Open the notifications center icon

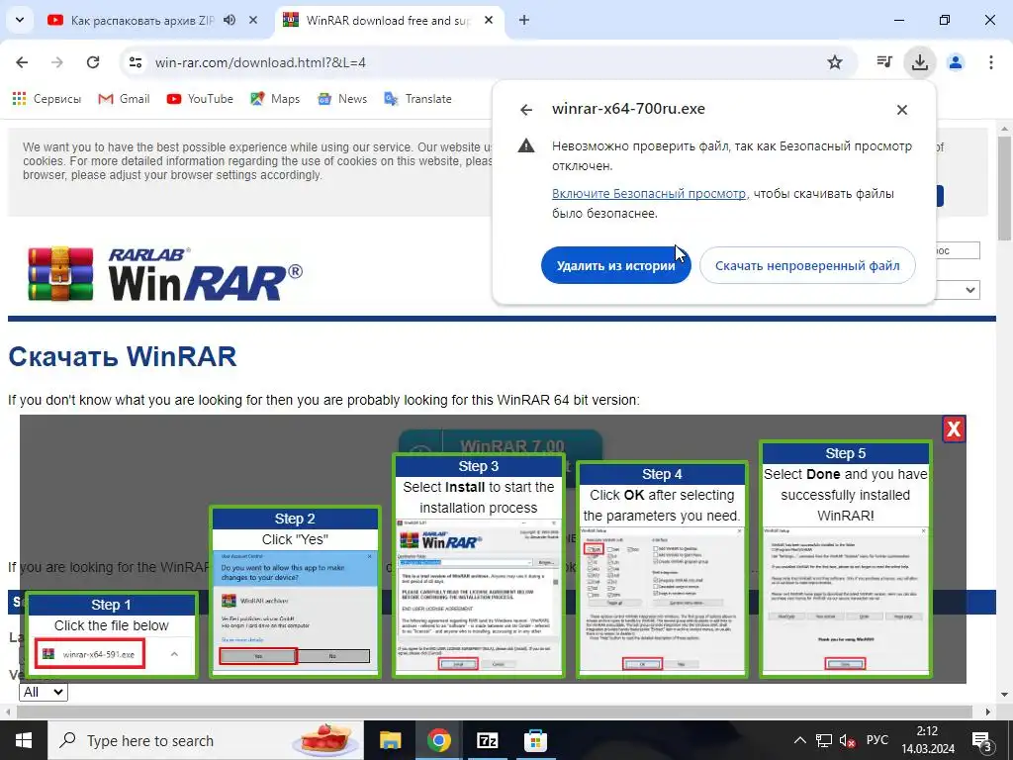point(982,740)
